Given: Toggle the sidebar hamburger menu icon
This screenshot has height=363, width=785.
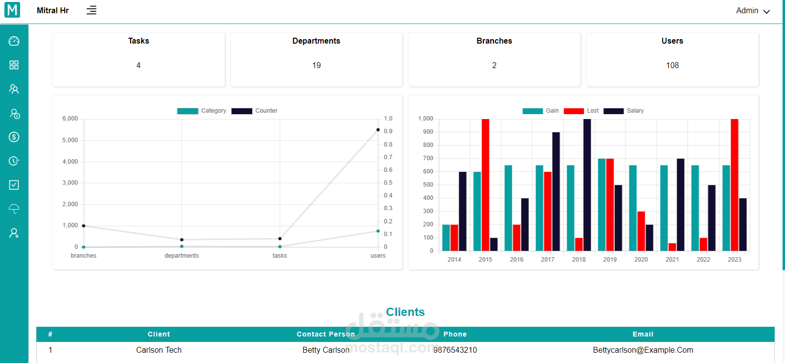Looking at the screenshot, I should 91,10.
